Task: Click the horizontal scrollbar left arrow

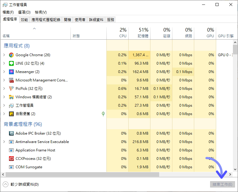Action: point(3,175)
